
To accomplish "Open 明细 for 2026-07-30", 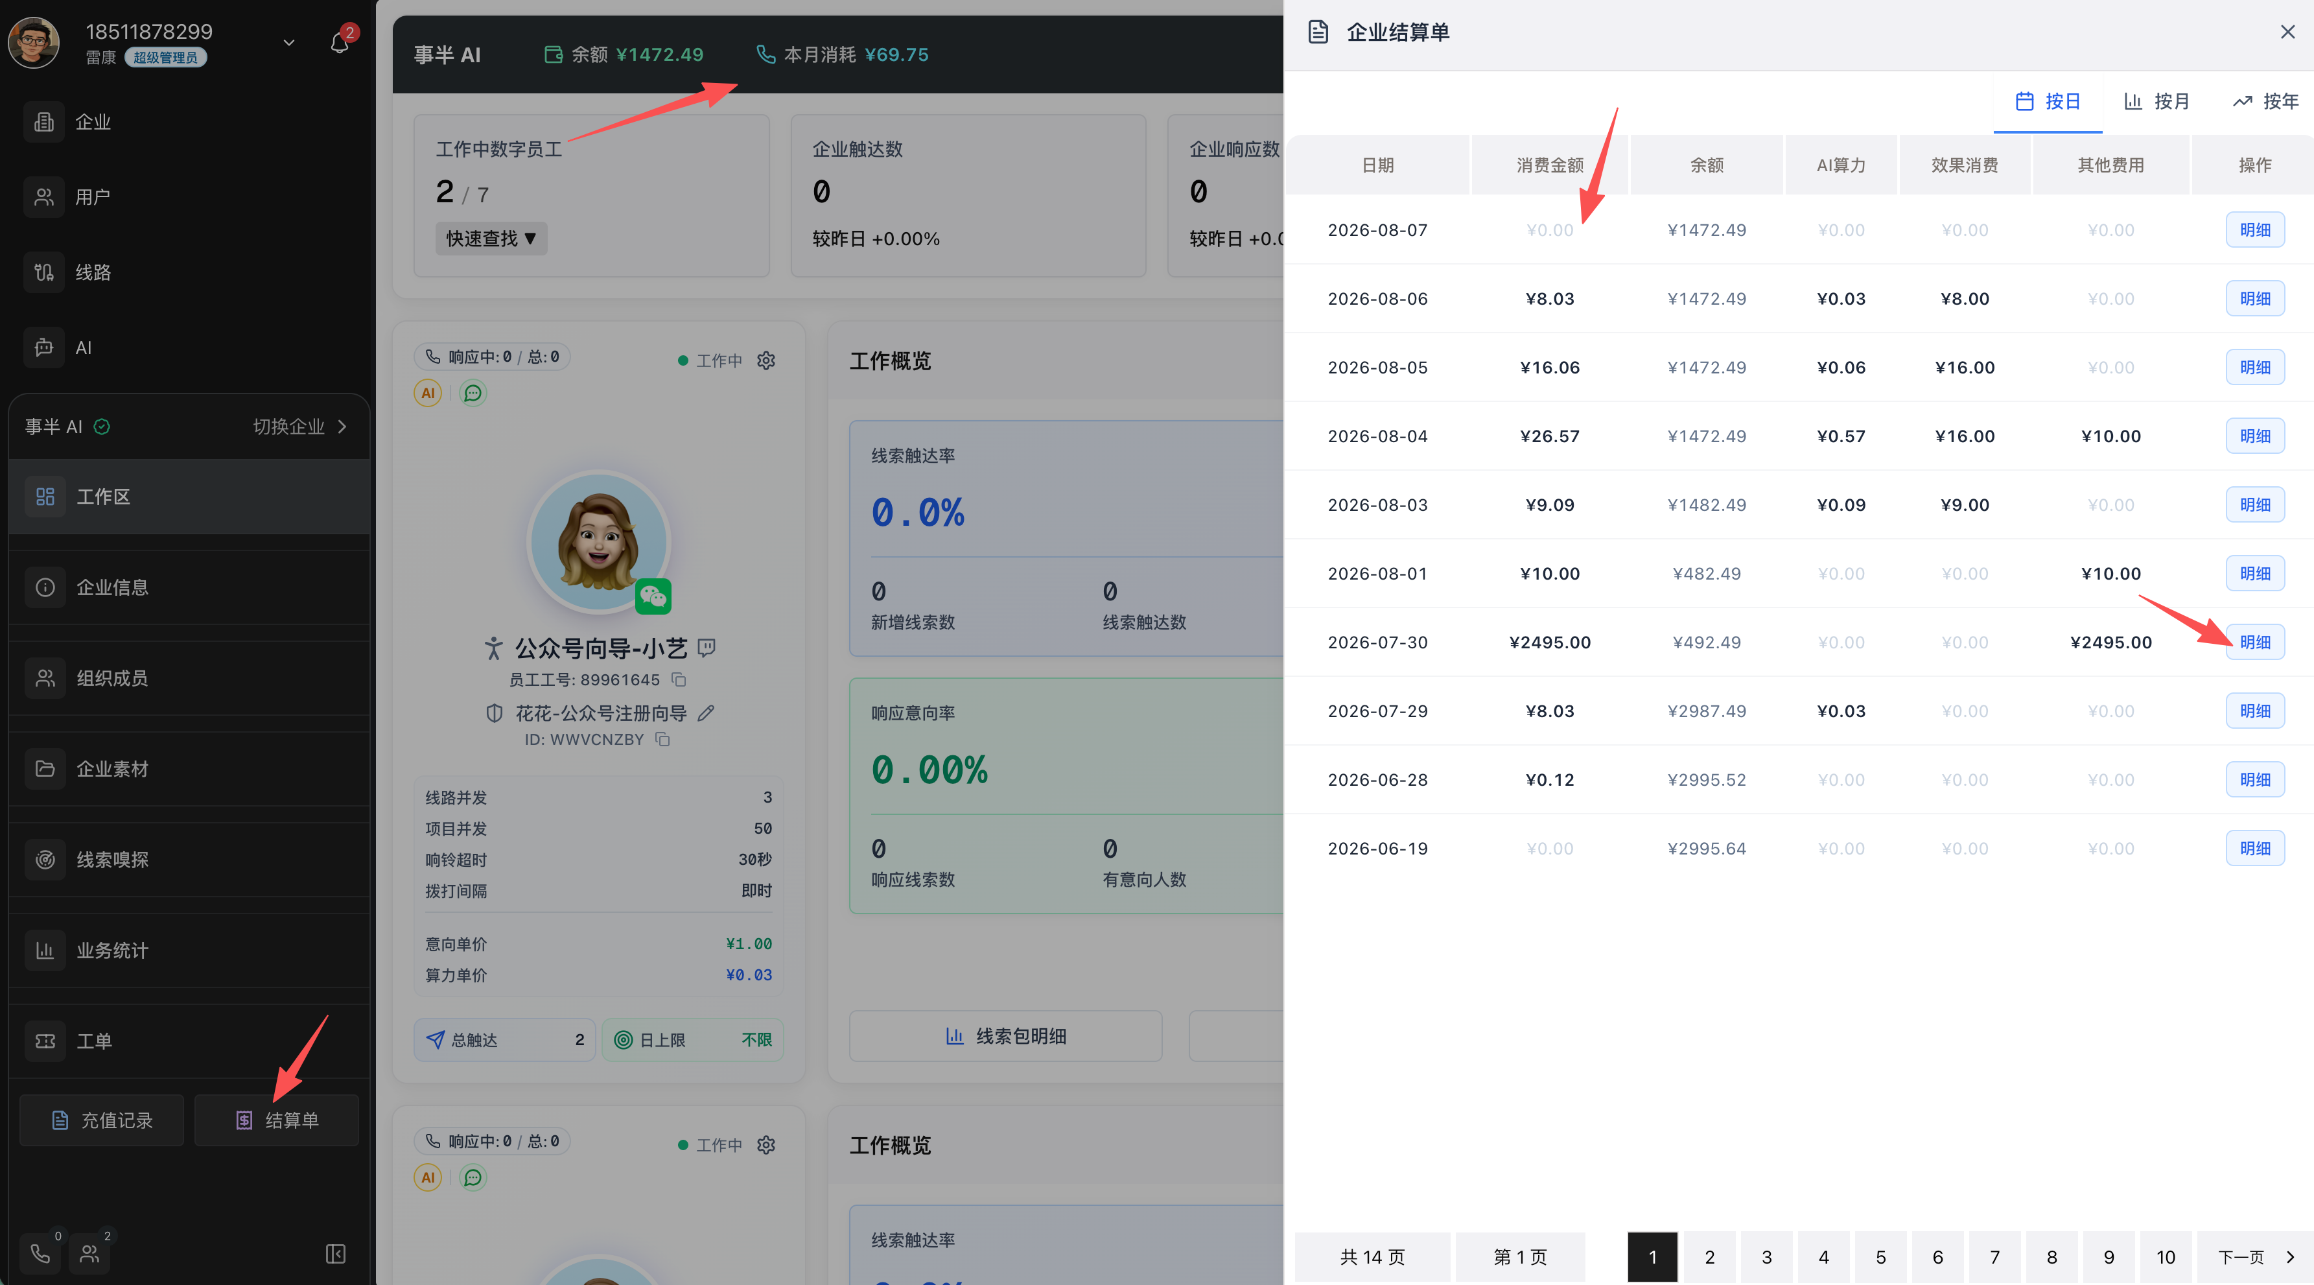I will [2255, 642].
